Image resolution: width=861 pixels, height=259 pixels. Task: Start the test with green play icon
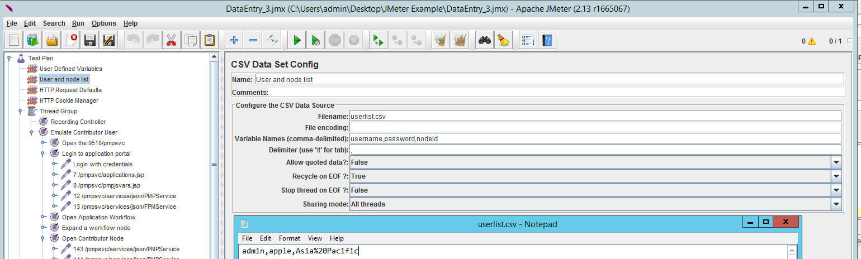[297, 40]
